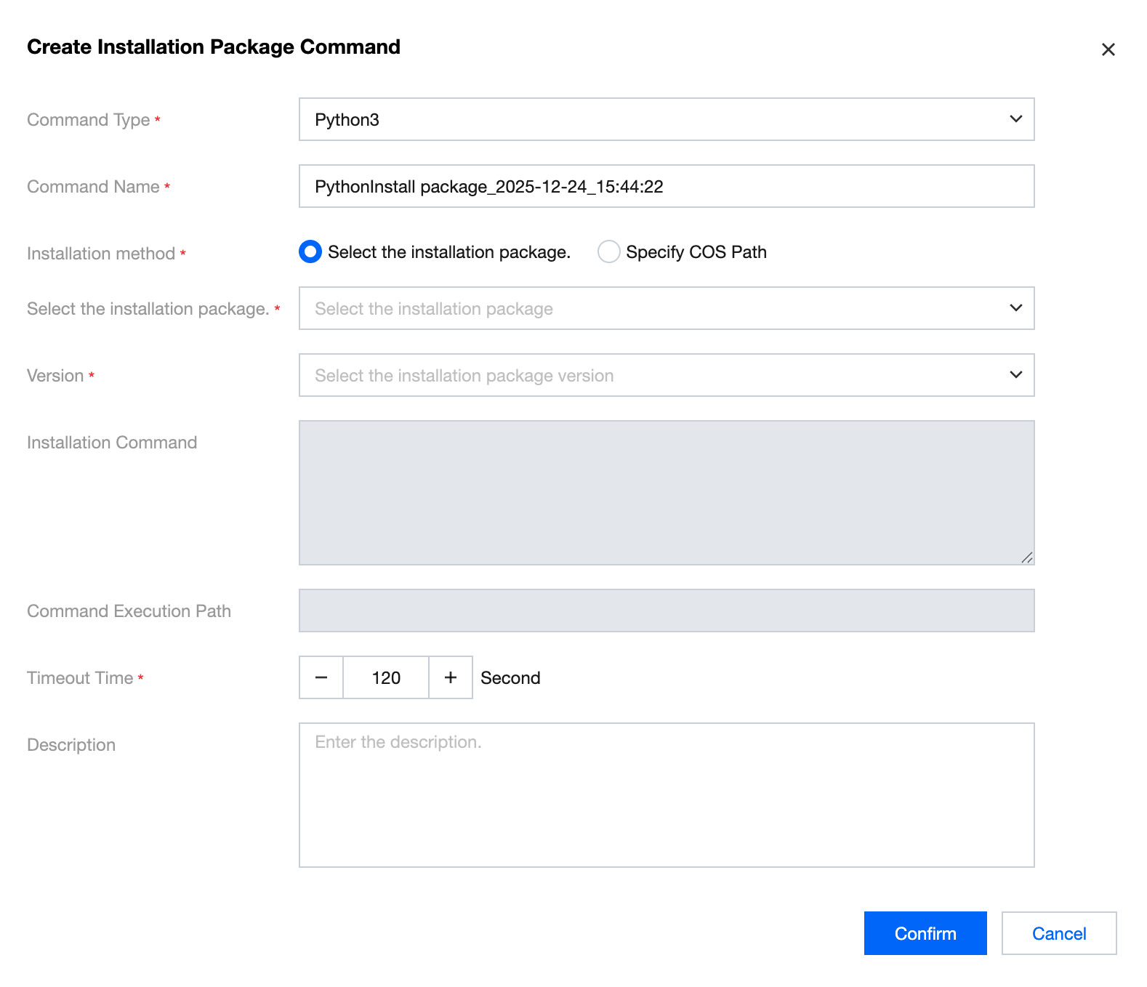Screen dimensions: 1147x987
Task: Decrease the timeout with the minus button
Action: click(x=321, y=677)
